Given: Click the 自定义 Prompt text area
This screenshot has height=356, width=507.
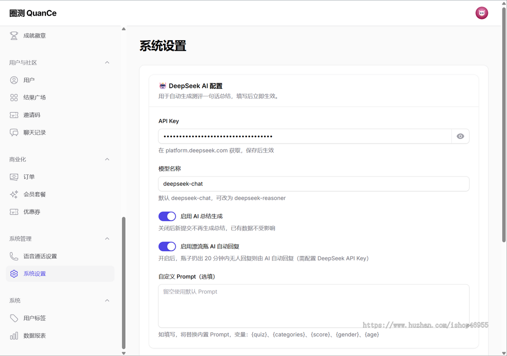Looking at the screenshot, I should tap(314, 306).
